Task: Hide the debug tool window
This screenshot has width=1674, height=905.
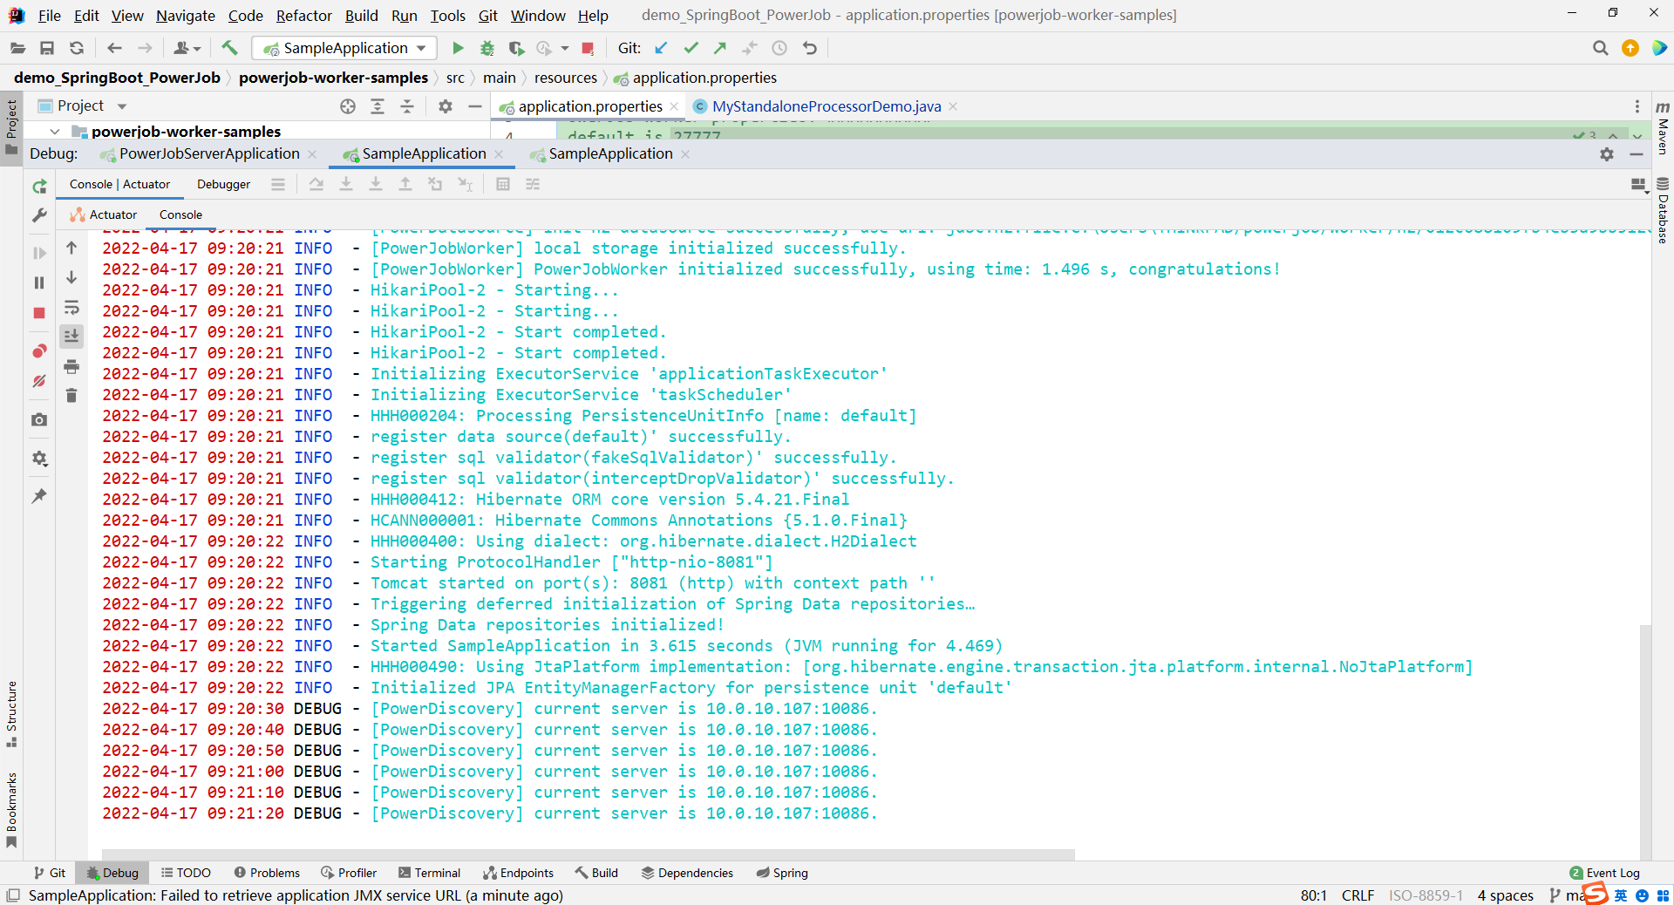Action: click(x=1637, y=154)
